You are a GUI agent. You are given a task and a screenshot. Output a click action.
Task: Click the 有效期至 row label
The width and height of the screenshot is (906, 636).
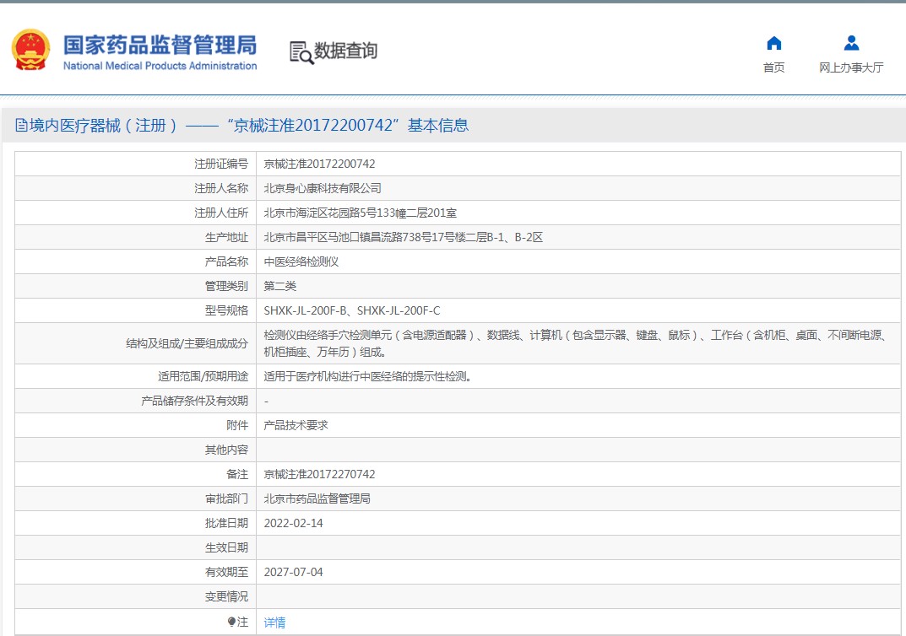226,572
